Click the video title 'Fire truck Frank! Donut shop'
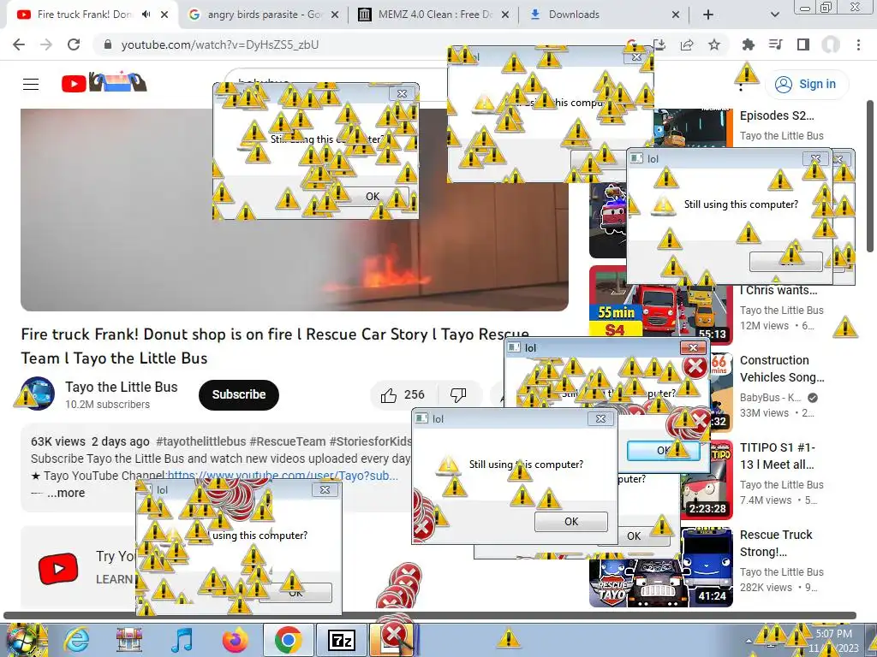 click(x=275, y=346)
